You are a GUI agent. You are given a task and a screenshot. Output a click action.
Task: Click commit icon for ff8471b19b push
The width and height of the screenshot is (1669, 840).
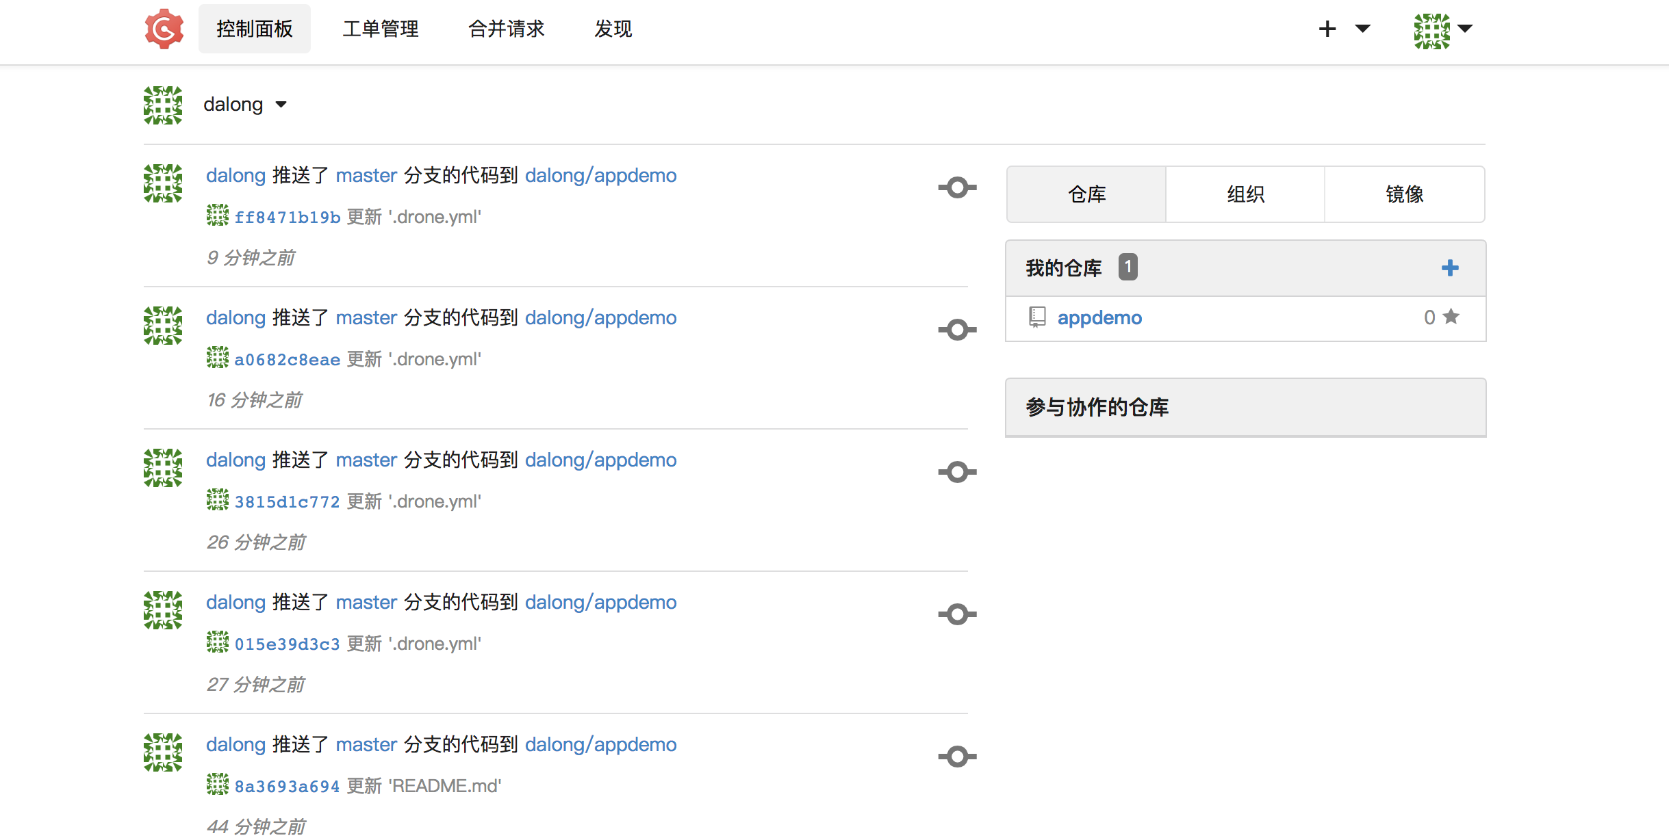957,187
